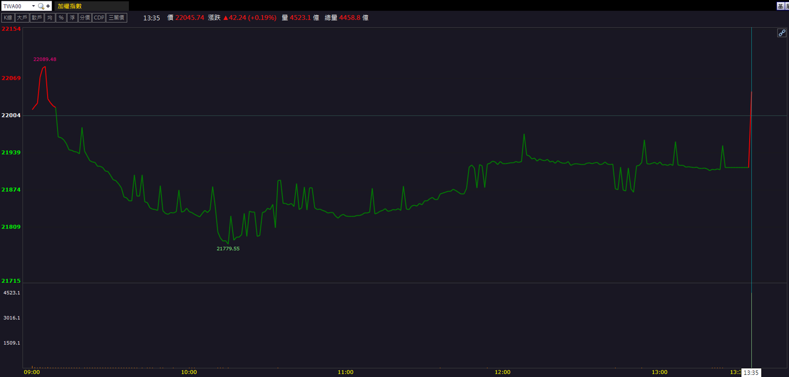789x377 pixels.
Task: Click the 13:00 time axis label
Action: click(x=659, y=372)
